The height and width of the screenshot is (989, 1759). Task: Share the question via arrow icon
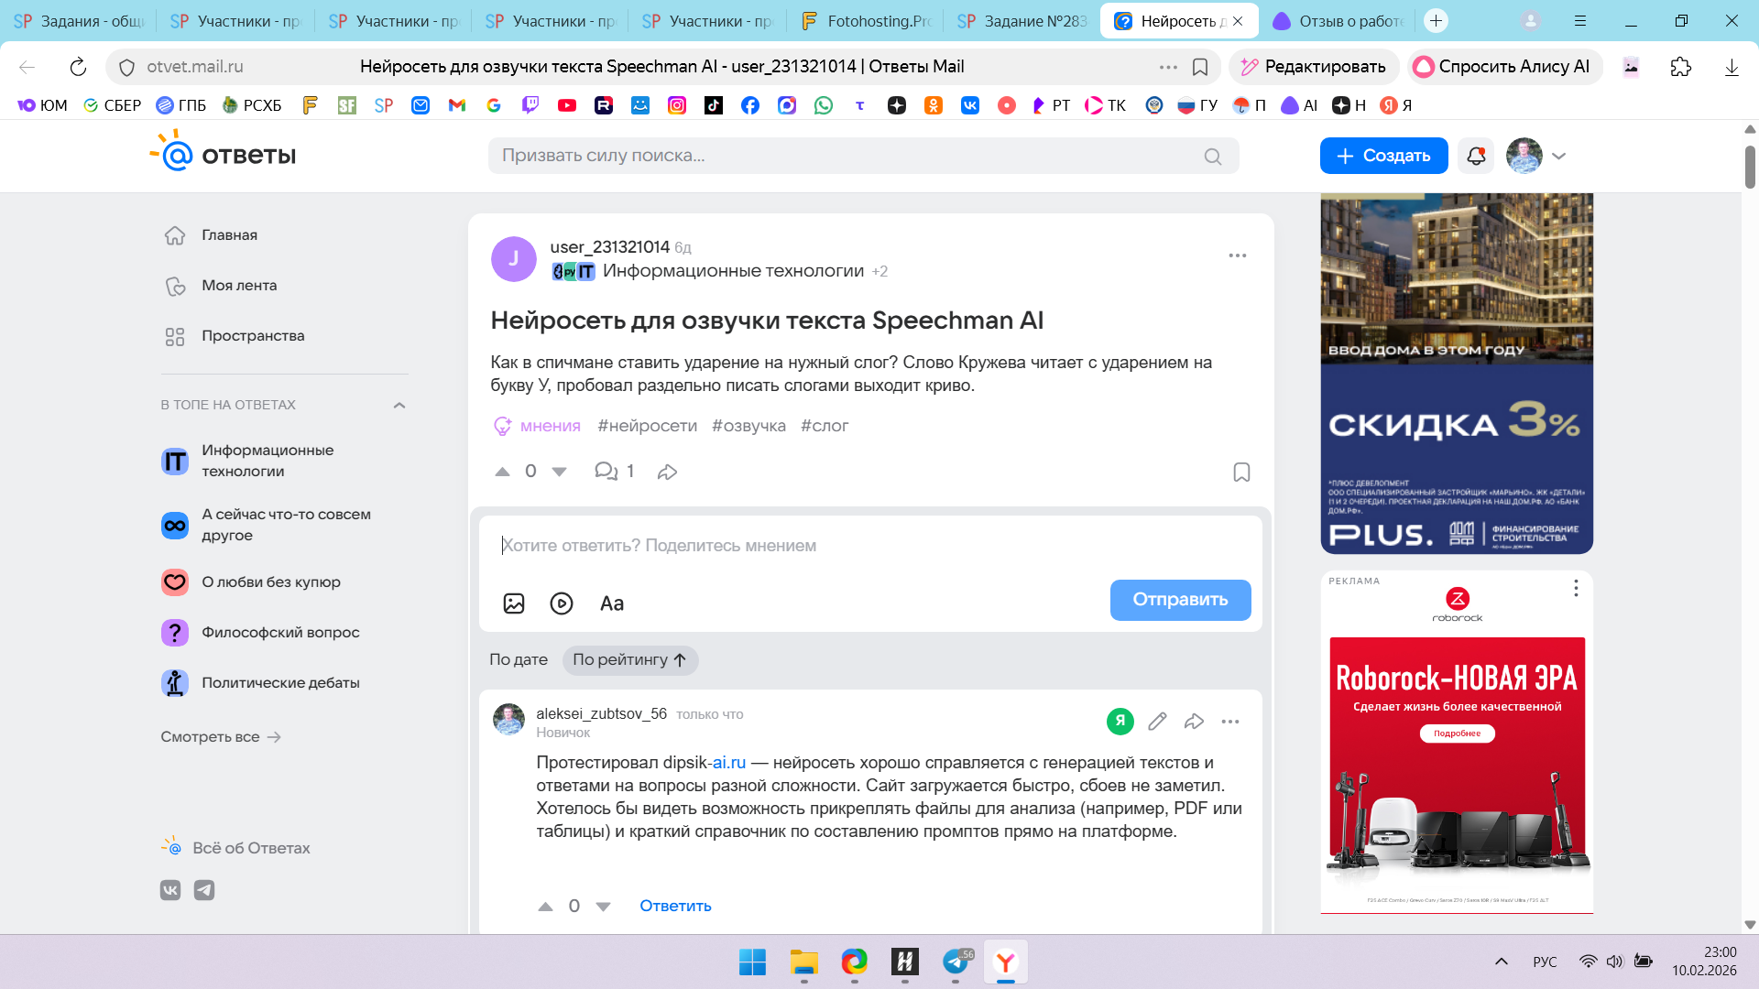(667, 472)
